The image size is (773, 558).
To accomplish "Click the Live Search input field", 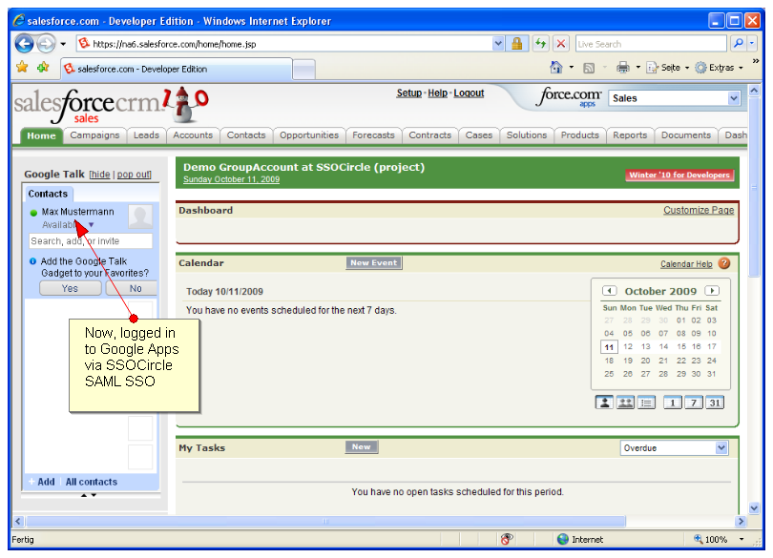I will click(651, 44).
